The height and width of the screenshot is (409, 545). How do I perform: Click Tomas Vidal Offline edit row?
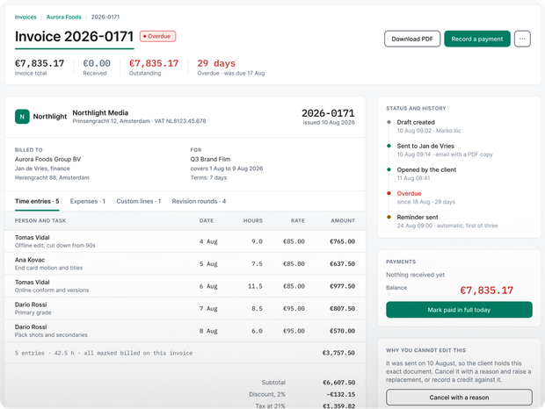pos(185,241)
